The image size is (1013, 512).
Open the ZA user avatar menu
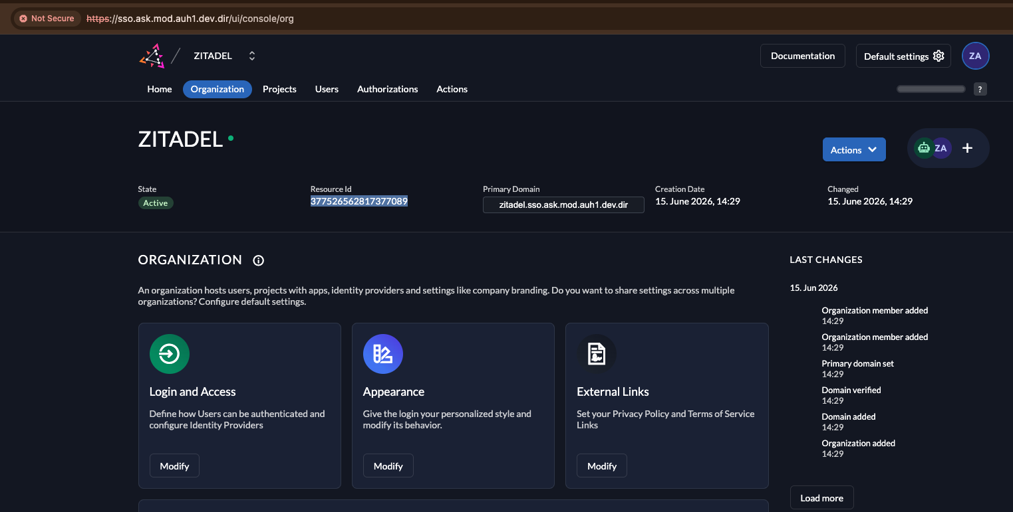(x=975, y=56)
